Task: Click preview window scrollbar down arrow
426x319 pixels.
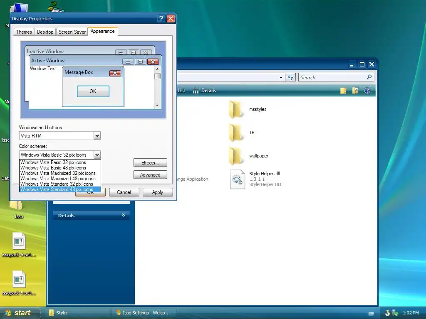Action: pos(157,106)
